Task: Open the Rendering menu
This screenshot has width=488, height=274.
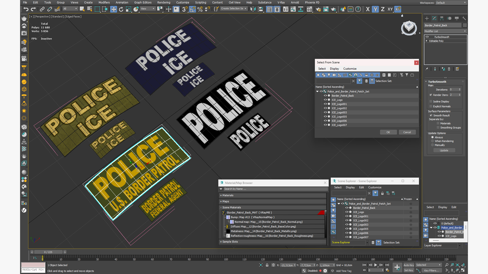Action: [x=164, y=3]
